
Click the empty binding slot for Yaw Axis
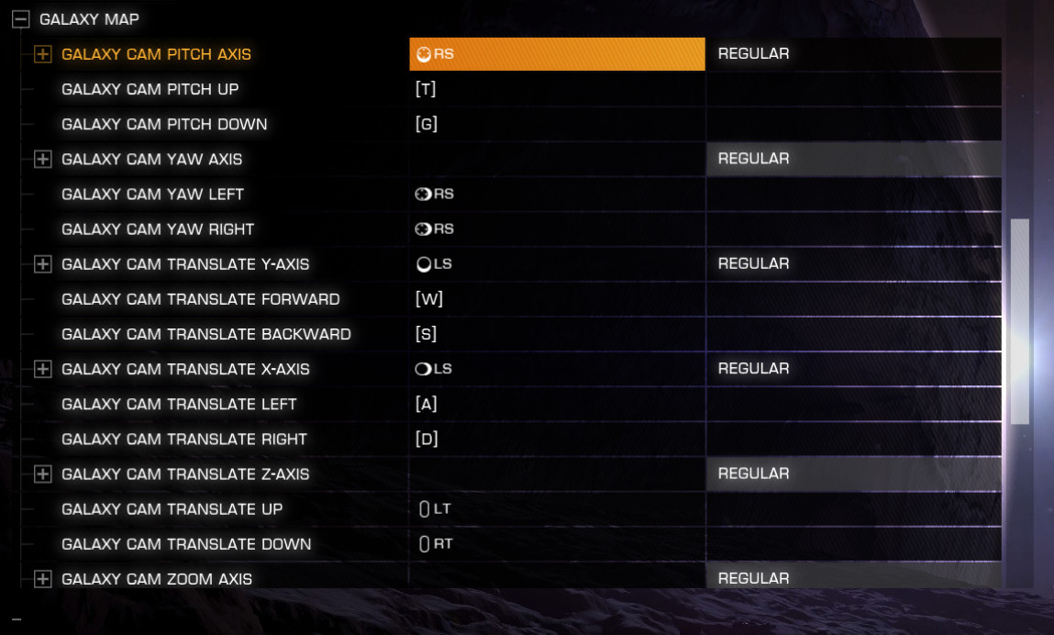557,160
